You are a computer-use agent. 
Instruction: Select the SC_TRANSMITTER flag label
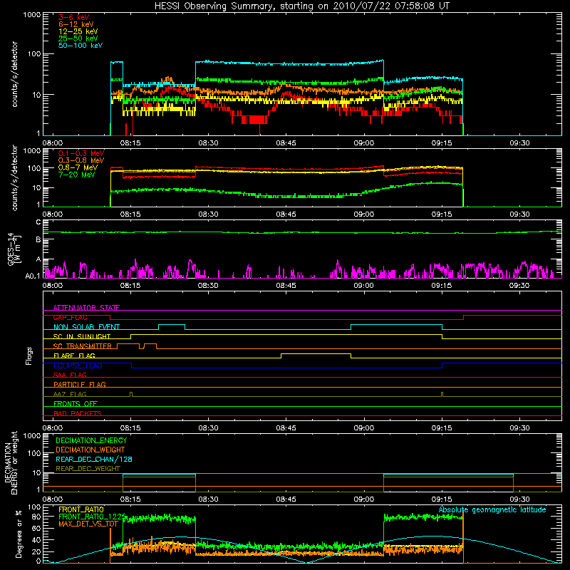82,346
